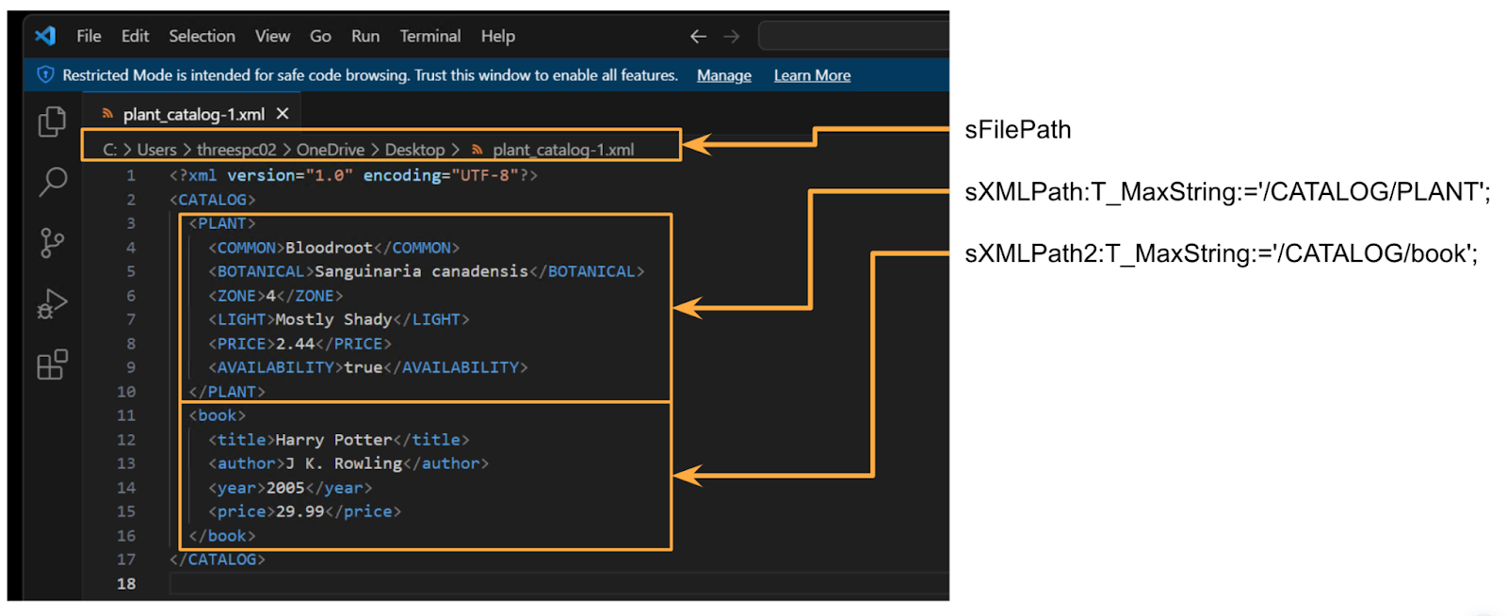Click the PRICE value 2.44
The height and width of the screenshot is (616, 1507).
click(x=295, y=344)
